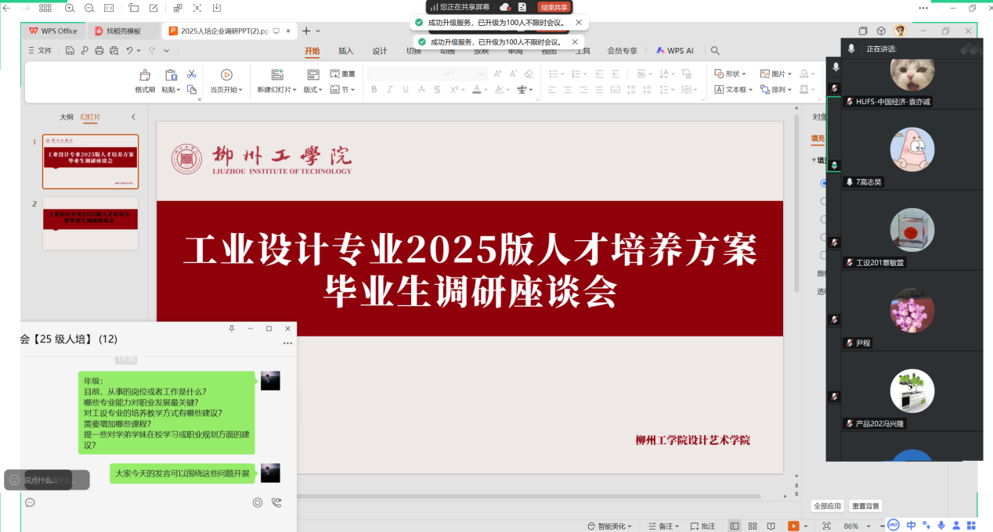Click the voice call icon in chat window
This screenshot has width=993, height=532.
coord(276,502)
